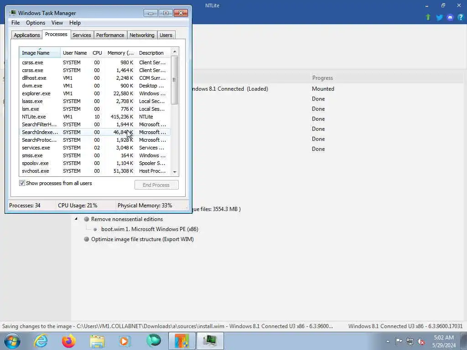Select the services.exe process row
The image size is (467, 350).
[x=95, y=148]
